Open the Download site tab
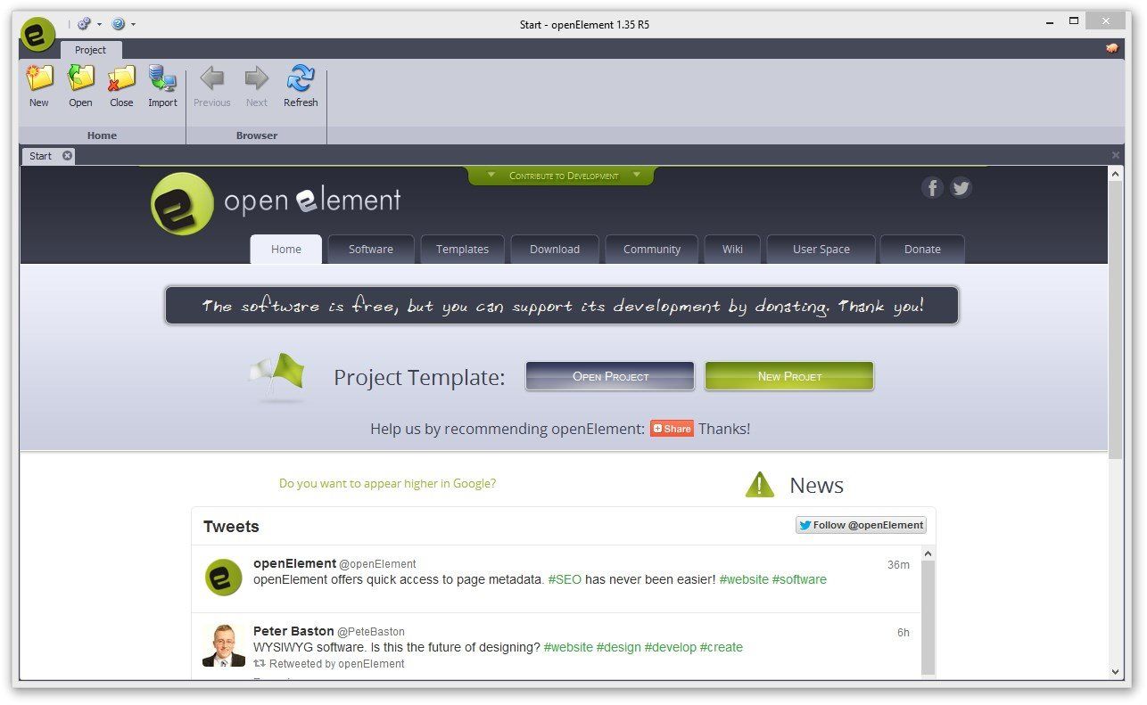This screenshot has width=1147, height=705. tap(555, 250)
